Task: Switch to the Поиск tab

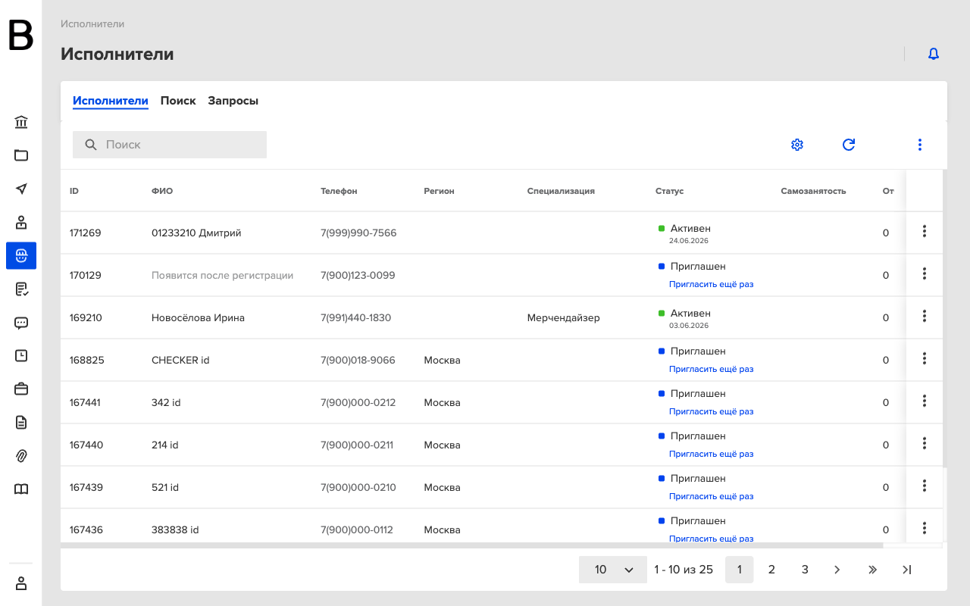Action: point(178,101)
